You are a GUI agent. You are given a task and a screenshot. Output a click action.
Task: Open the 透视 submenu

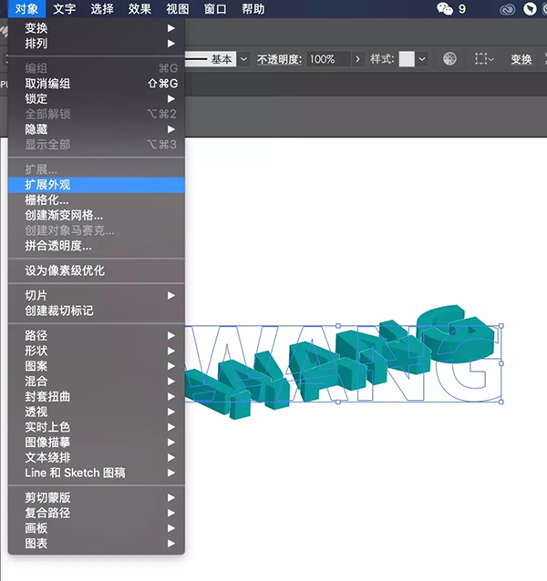pos(96,412)
